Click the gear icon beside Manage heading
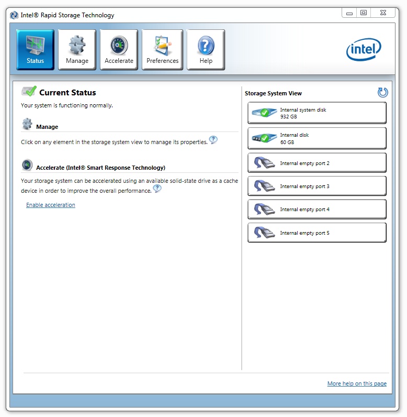 coord(27,124)
